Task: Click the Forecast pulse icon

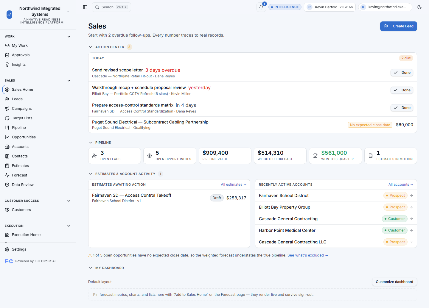Action: tap(7, 175)
